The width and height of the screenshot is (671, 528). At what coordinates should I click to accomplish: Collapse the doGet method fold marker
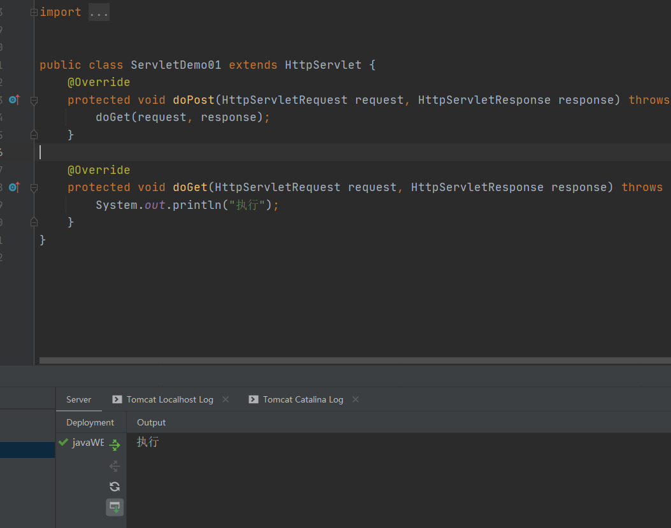coord(34,187)
